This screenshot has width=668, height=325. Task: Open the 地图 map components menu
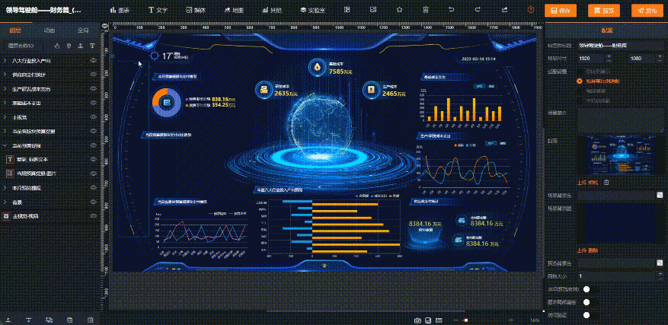tap(232, 10)
